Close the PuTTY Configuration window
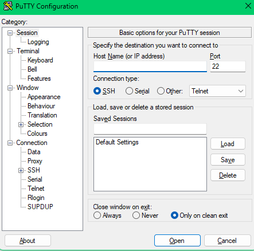Viewport: 254px width, 251px height. pyautogui.click(x=248, y=6)
